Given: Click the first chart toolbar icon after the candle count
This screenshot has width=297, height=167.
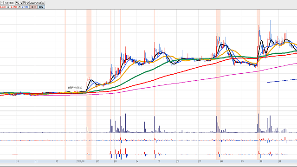Looking at the screenshot, I should (x=17, y=3).
